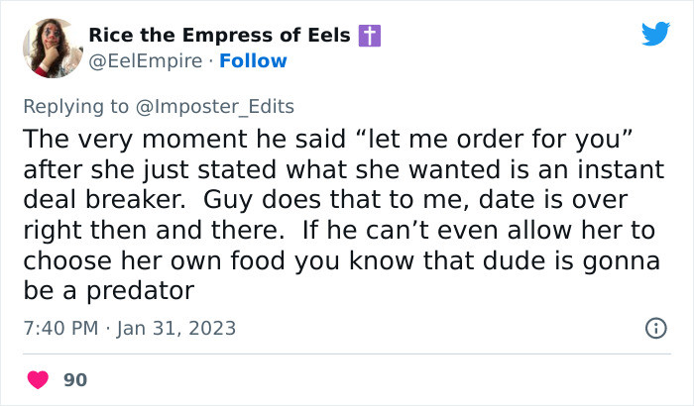694x406 pixels.
Task: Open the Twitter info circle icon
Action: (655, 328)
